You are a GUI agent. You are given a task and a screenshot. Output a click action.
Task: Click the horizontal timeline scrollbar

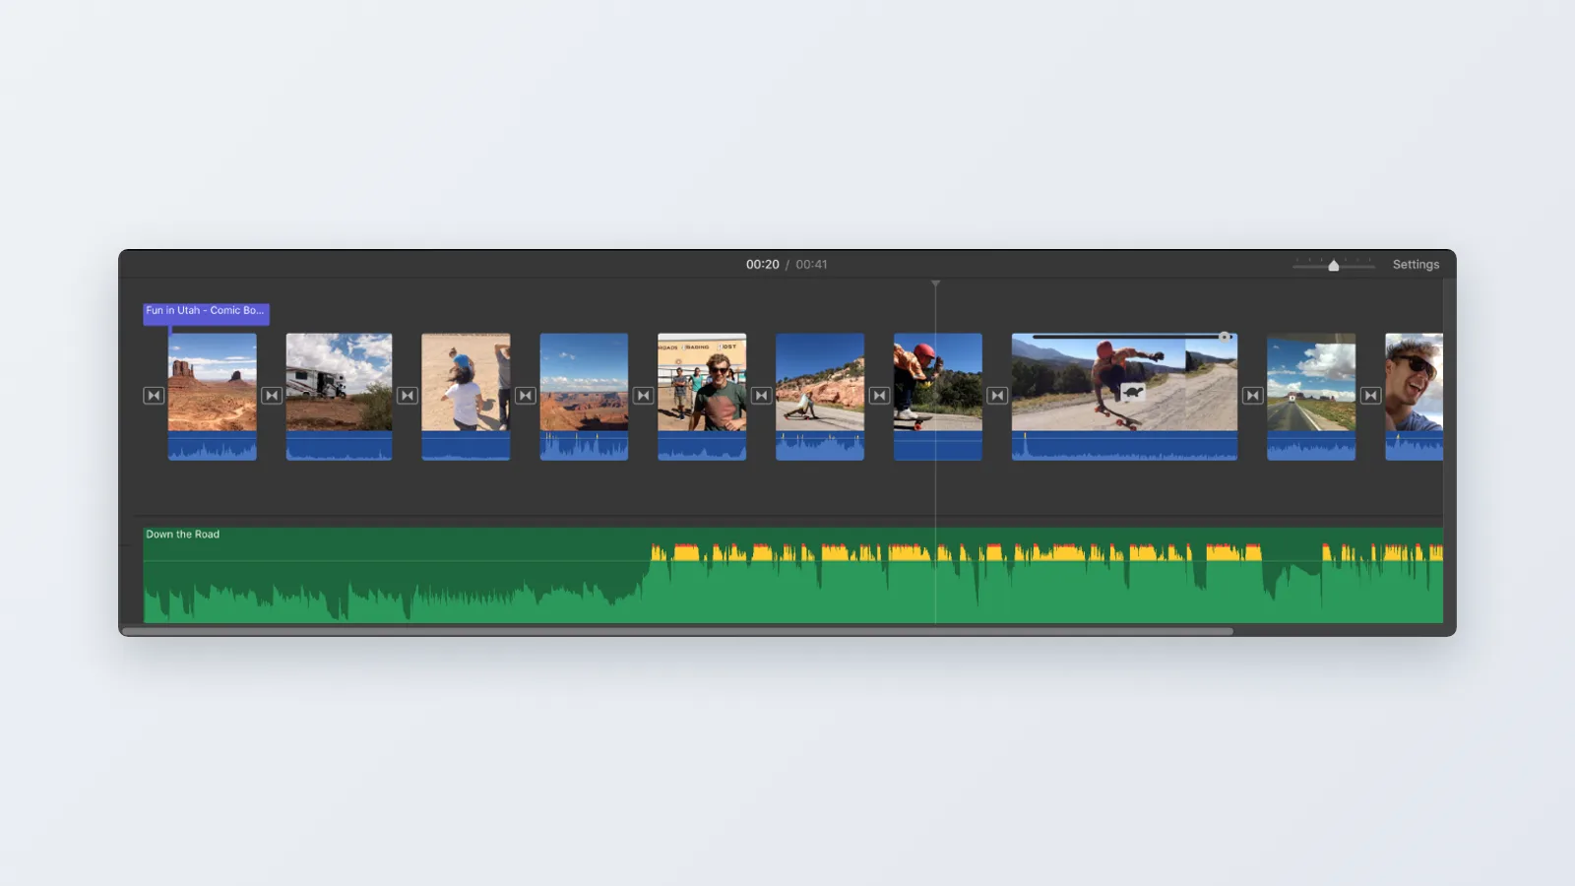(x=677, y=631)
